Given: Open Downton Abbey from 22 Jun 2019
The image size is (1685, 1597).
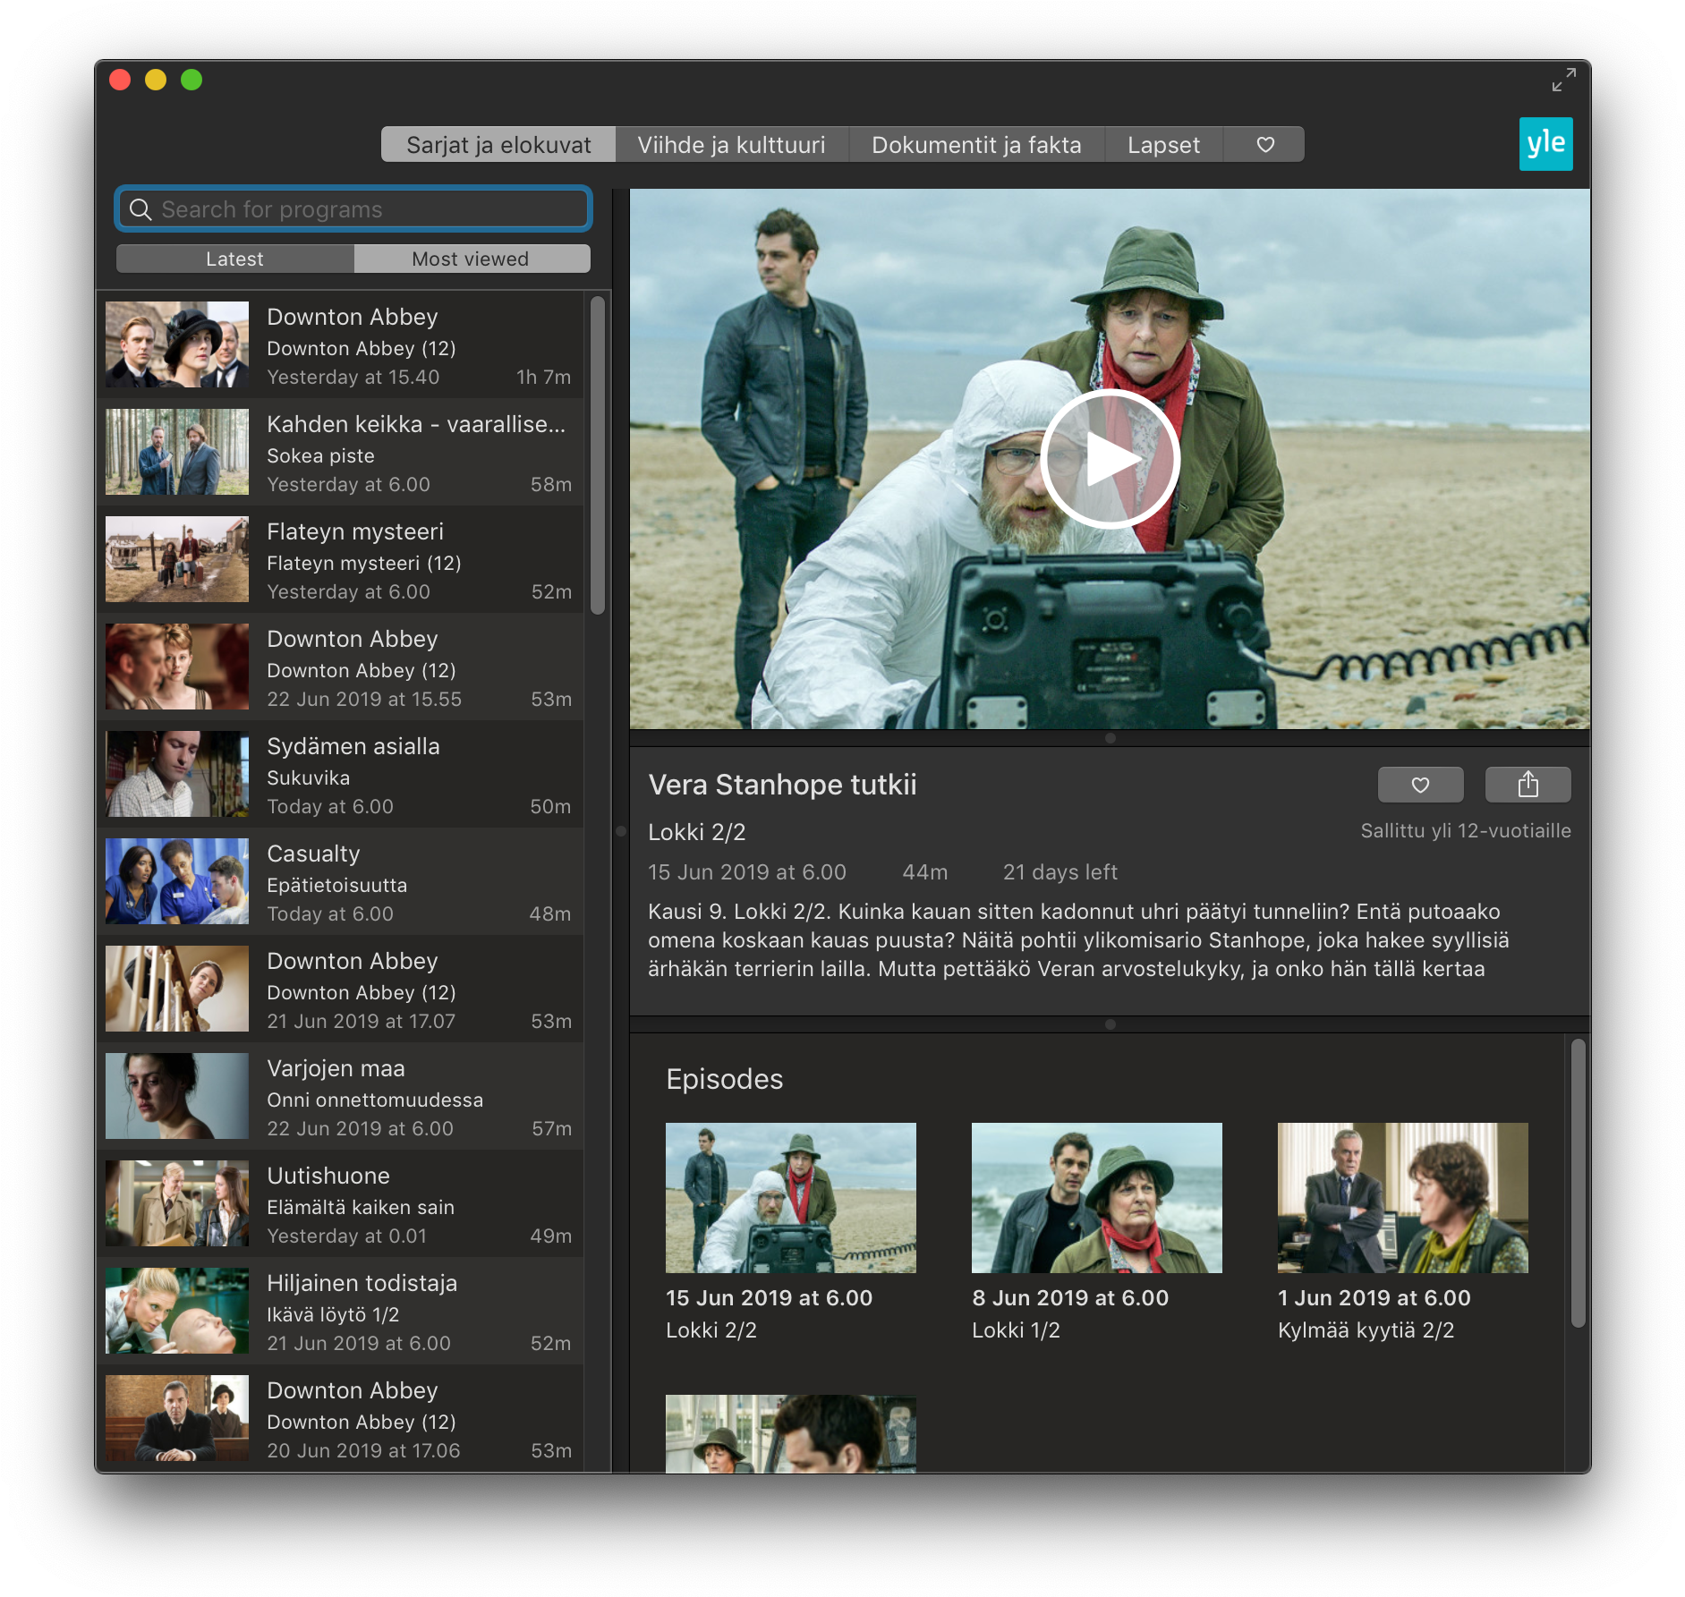Looking at the screenshot, I should point(341,667).
